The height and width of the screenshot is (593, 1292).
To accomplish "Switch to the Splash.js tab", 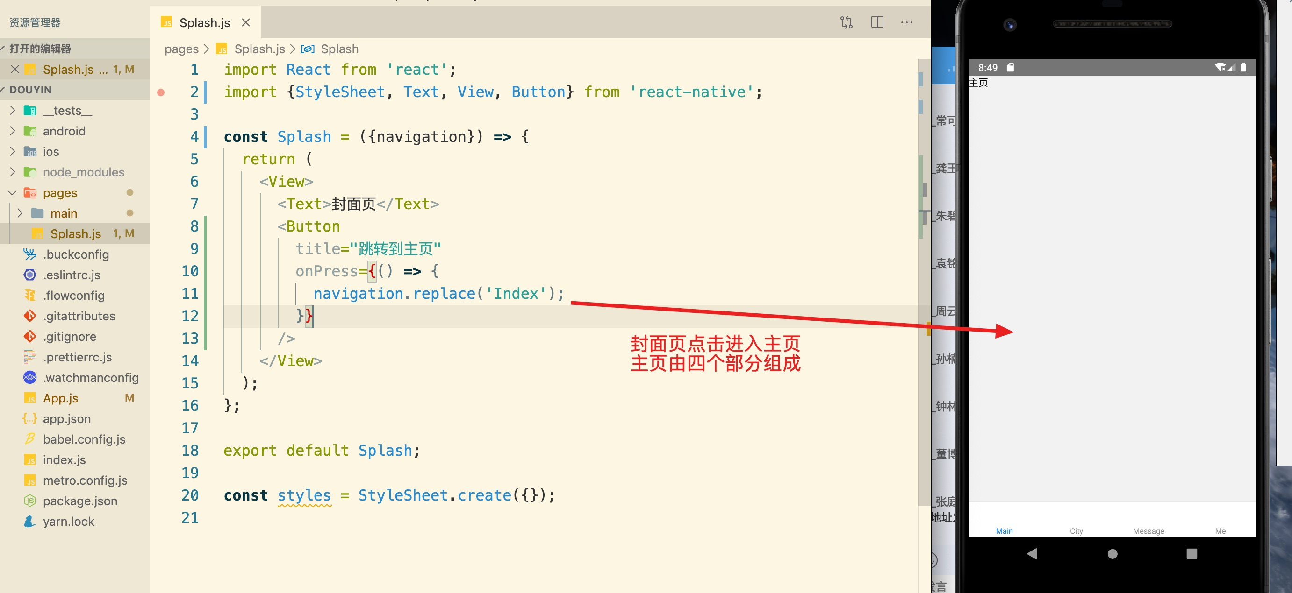I will tap(205, 22).
